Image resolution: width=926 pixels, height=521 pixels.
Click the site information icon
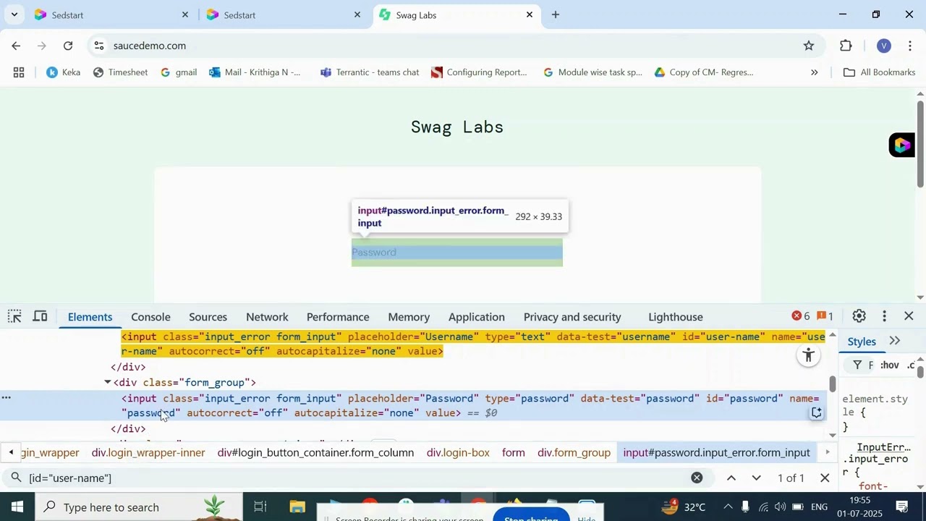pos(99,46)
